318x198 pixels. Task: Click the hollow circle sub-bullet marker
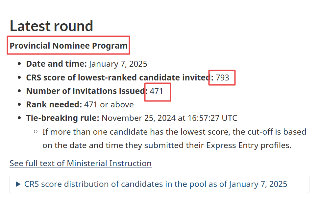coord(36,132)
